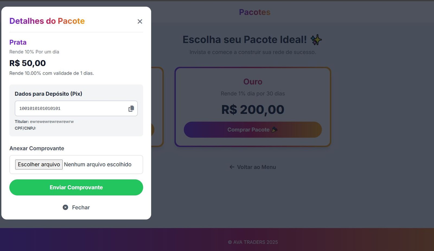Click the AVA TRADERS 2025 footer text
This screenshot has height=251, width=434.
click(255, 242)
